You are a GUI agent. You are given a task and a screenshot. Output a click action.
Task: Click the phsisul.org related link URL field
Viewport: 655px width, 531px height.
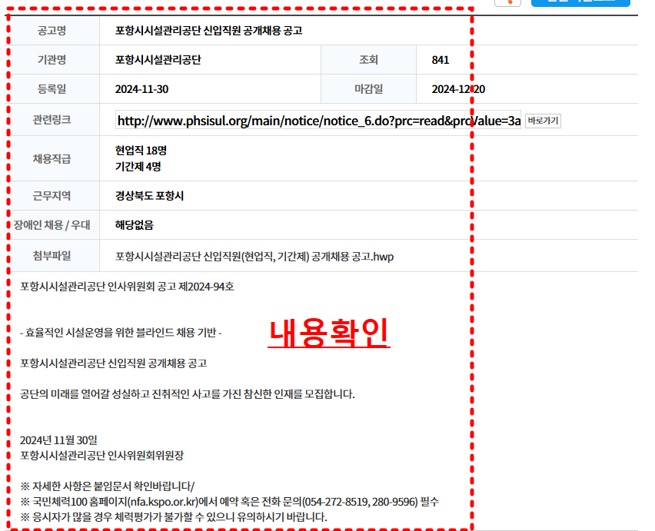coord(318,120)
